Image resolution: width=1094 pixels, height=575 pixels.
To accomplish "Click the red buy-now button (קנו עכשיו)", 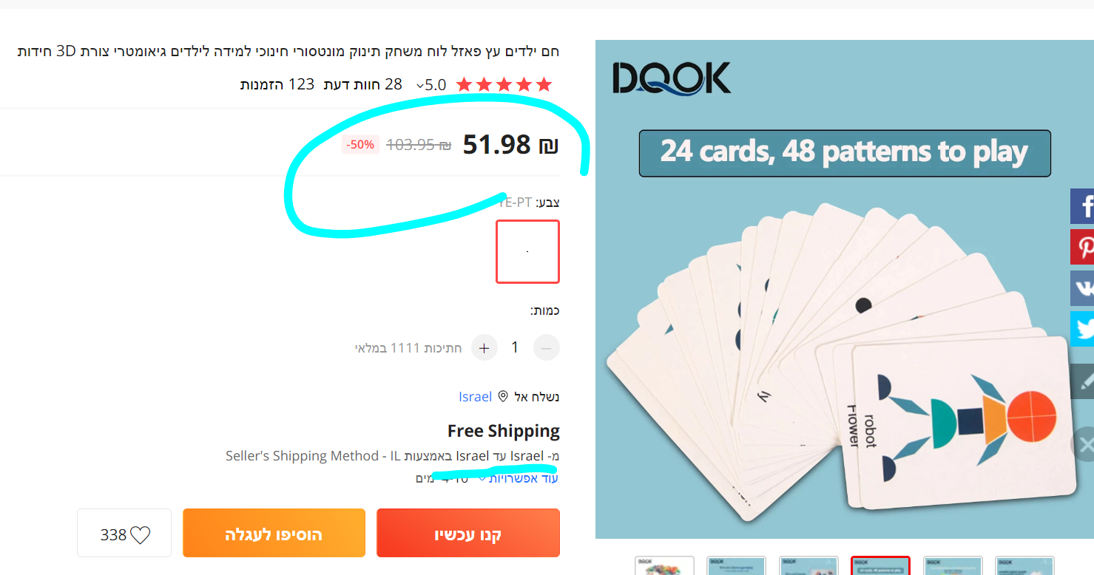I will pyautogui.click(x=468, y=533).
